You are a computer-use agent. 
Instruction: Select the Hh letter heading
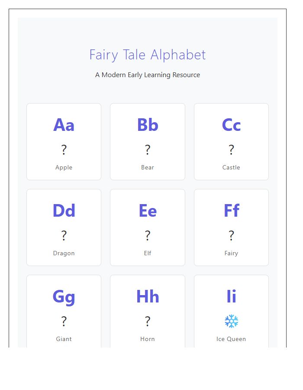point(148,297)
